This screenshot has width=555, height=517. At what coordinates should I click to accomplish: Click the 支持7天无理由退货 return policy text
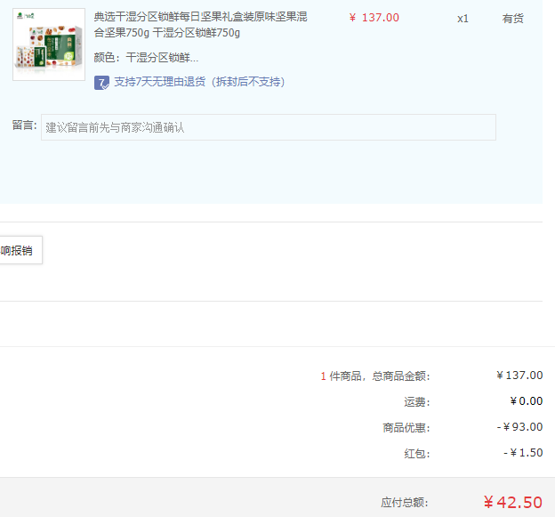click(x=199, y=82)
